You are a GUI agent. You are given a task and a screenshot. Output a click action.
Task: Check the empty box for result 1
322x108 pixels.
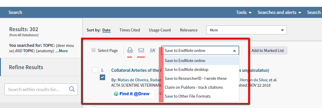point(95,70)
